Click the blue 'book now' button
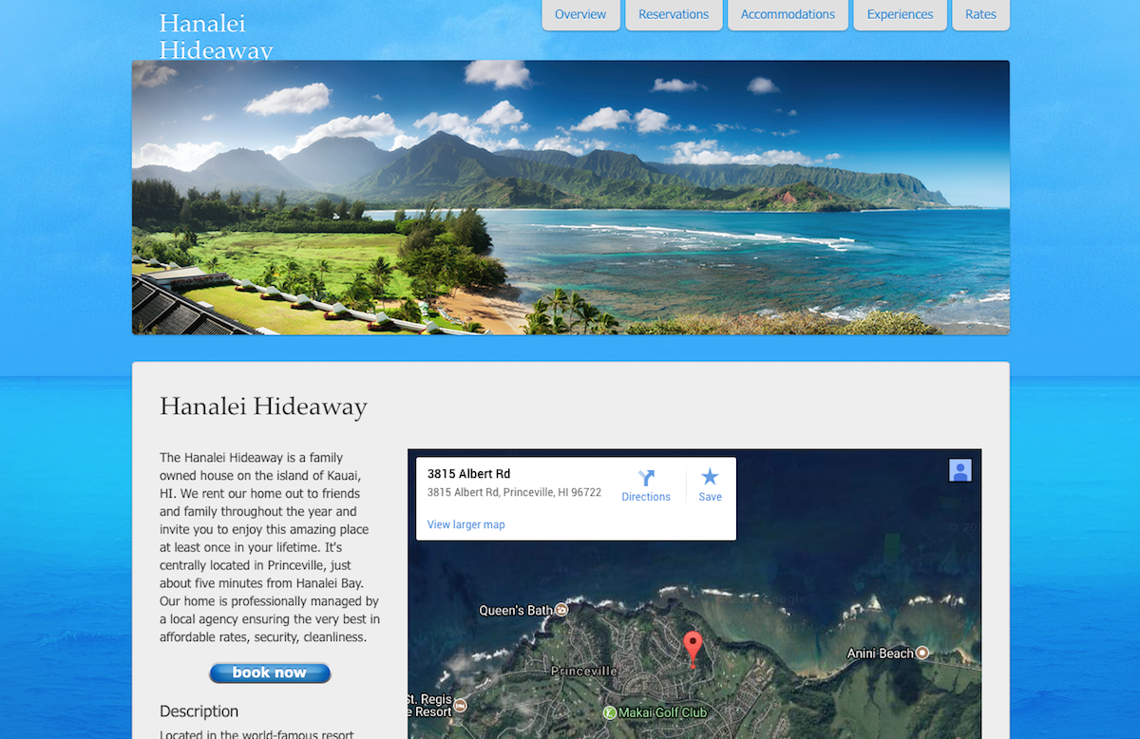The width and height of the screenshot is (1140, 739). (270, 673)
